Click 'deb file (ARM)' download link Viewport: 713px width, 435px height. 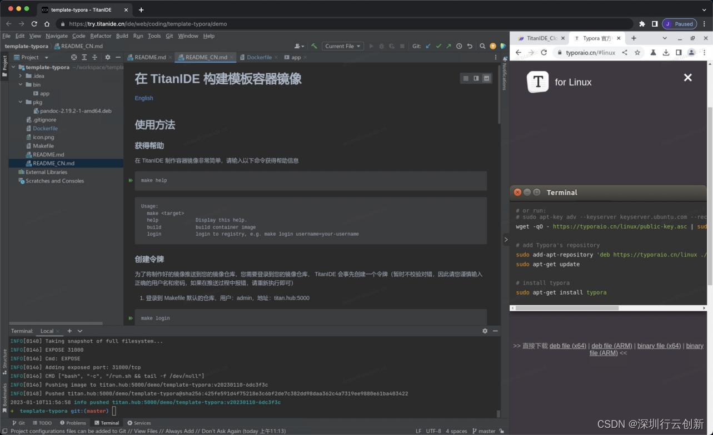(x=612, y=346)
